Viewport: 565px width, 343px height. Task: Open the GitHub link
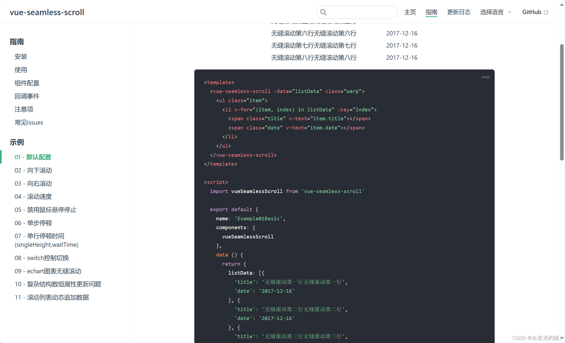pos(531,12)
